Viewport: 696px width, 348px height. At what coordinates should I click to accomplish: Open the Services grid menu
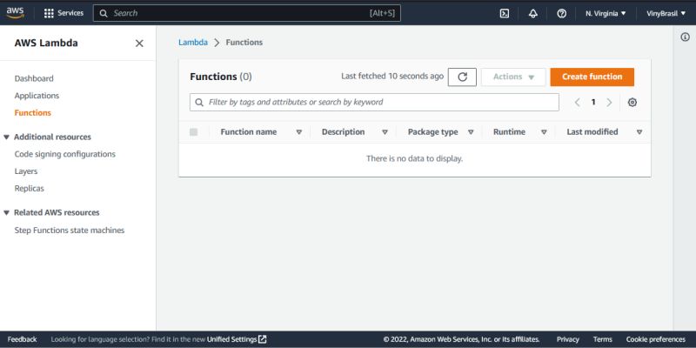[64, 13]
